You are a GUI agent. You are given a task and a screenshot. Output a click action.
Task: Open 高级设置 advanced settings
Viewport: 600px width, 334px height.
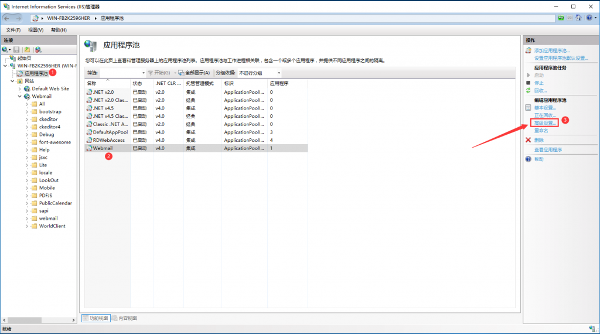(x=545, y=123)
